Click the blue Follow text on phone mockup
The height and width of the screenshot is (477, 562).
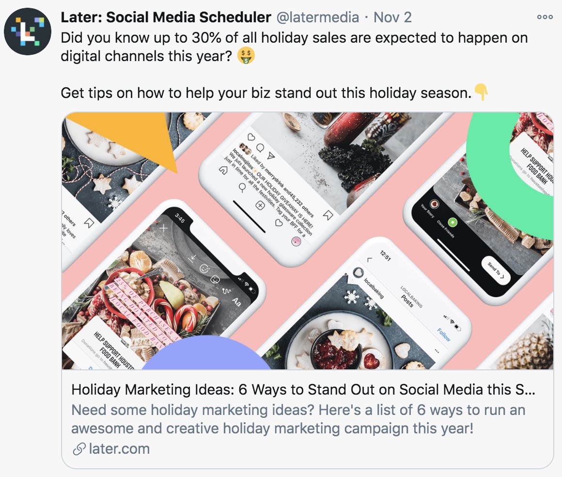(x=444, y=334)
